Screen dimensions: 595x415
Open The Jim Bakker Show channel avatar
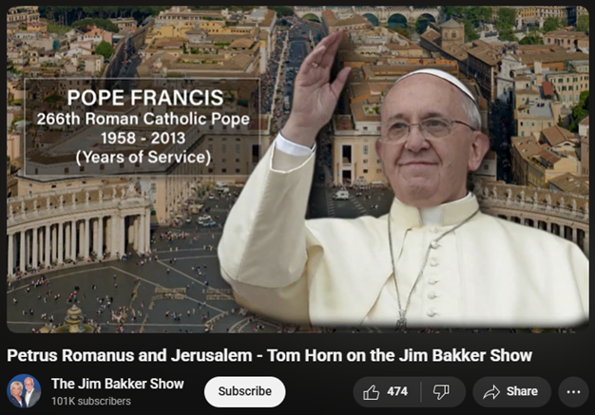pyautogui.click(x=24, y=391)
